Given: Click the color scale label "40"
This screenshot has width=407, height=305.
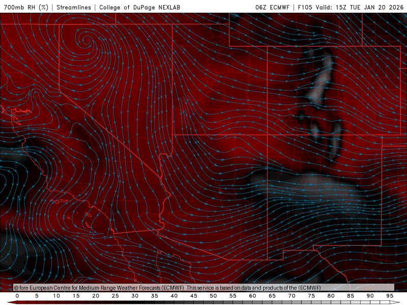Looking at the screenshot, I should click(x=174, y=296).
